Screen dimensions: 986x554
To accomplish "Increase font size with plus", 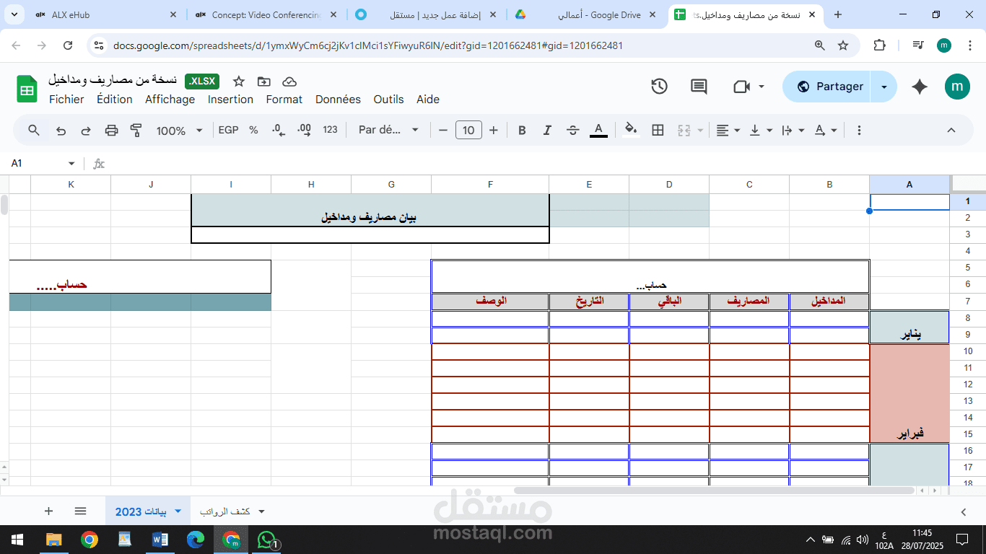I will click(494, 131).
